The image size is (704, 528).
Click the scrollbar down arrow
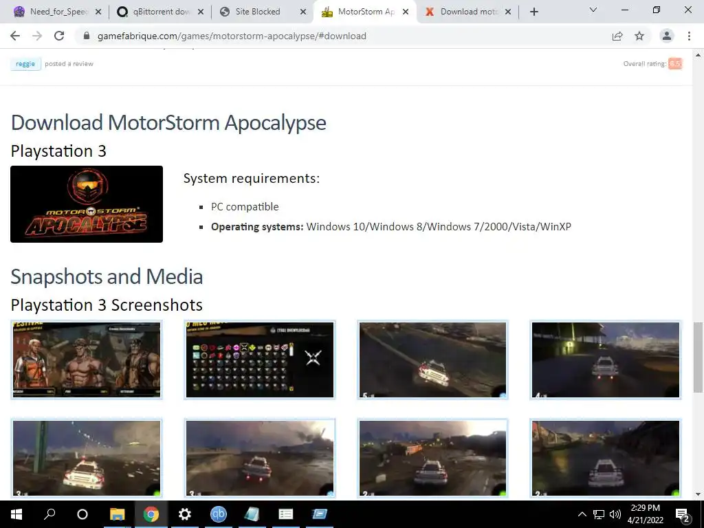[x=698, y=494]
